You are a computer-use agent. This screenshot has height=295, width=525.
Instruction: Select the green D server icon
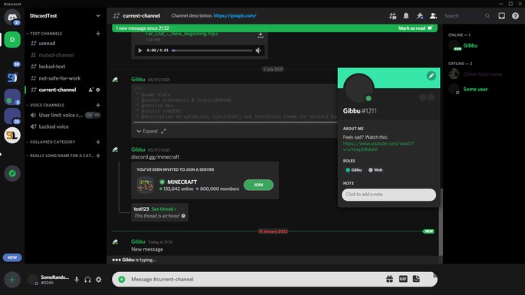tap(12, 40)
